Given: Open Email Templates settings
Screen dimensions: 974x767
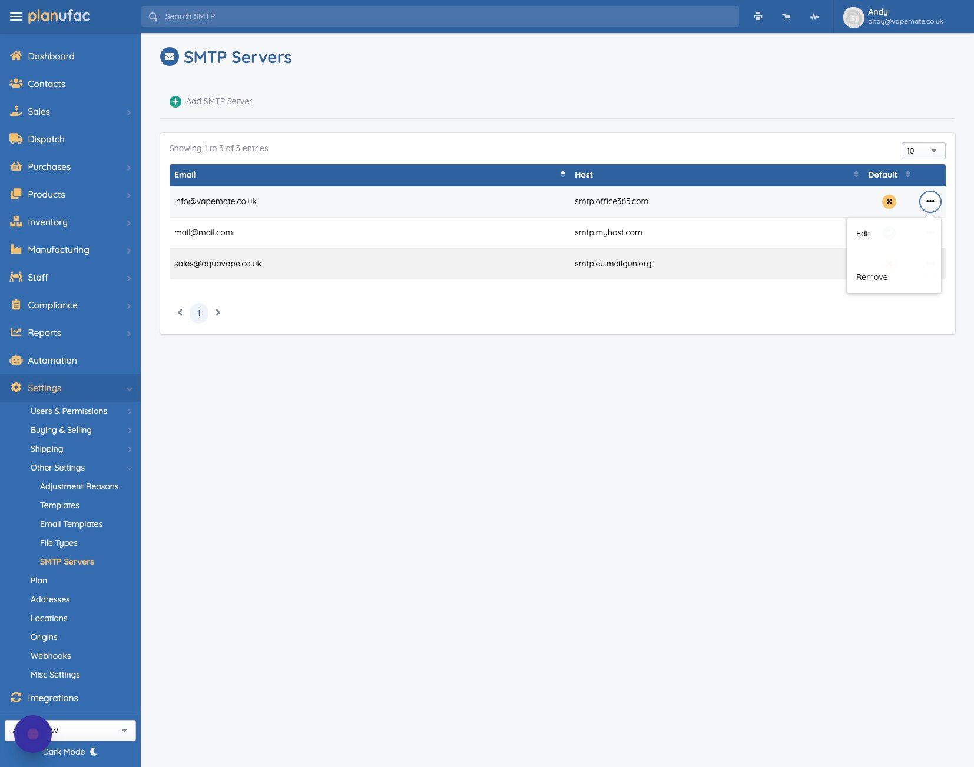Looking at the screenshot, I should point(71,524).
